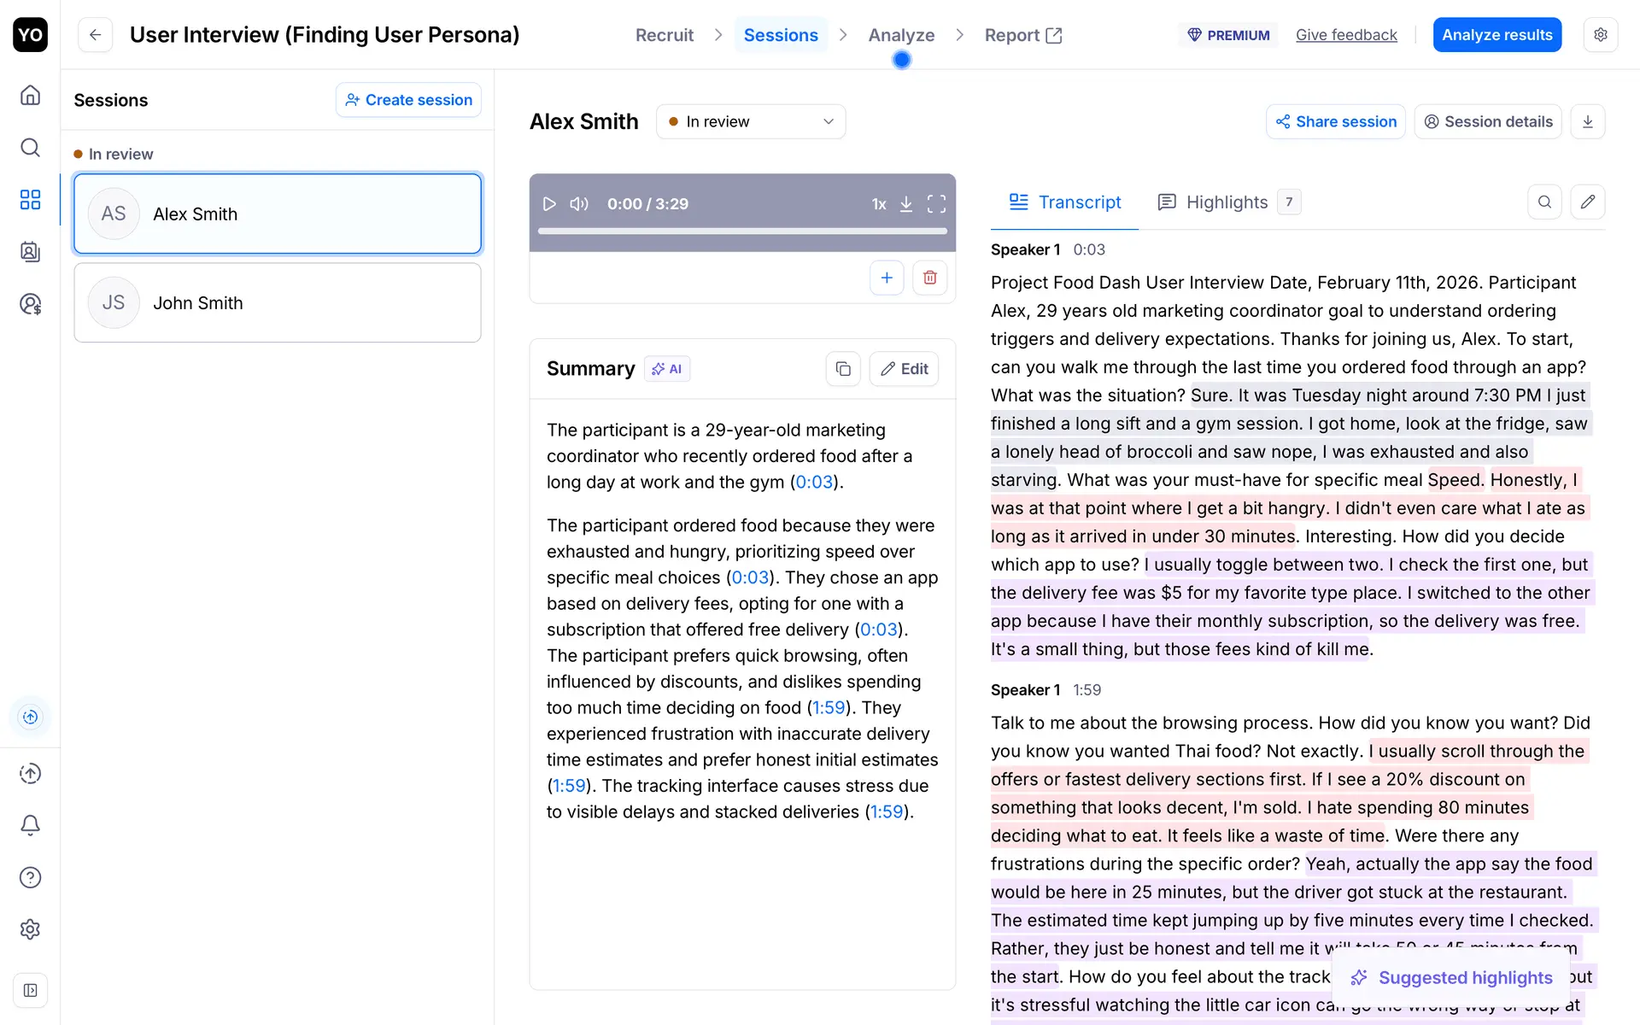1640x1025 pixels.
Task: Change the 1x playback speed
Action: (878, 204)
